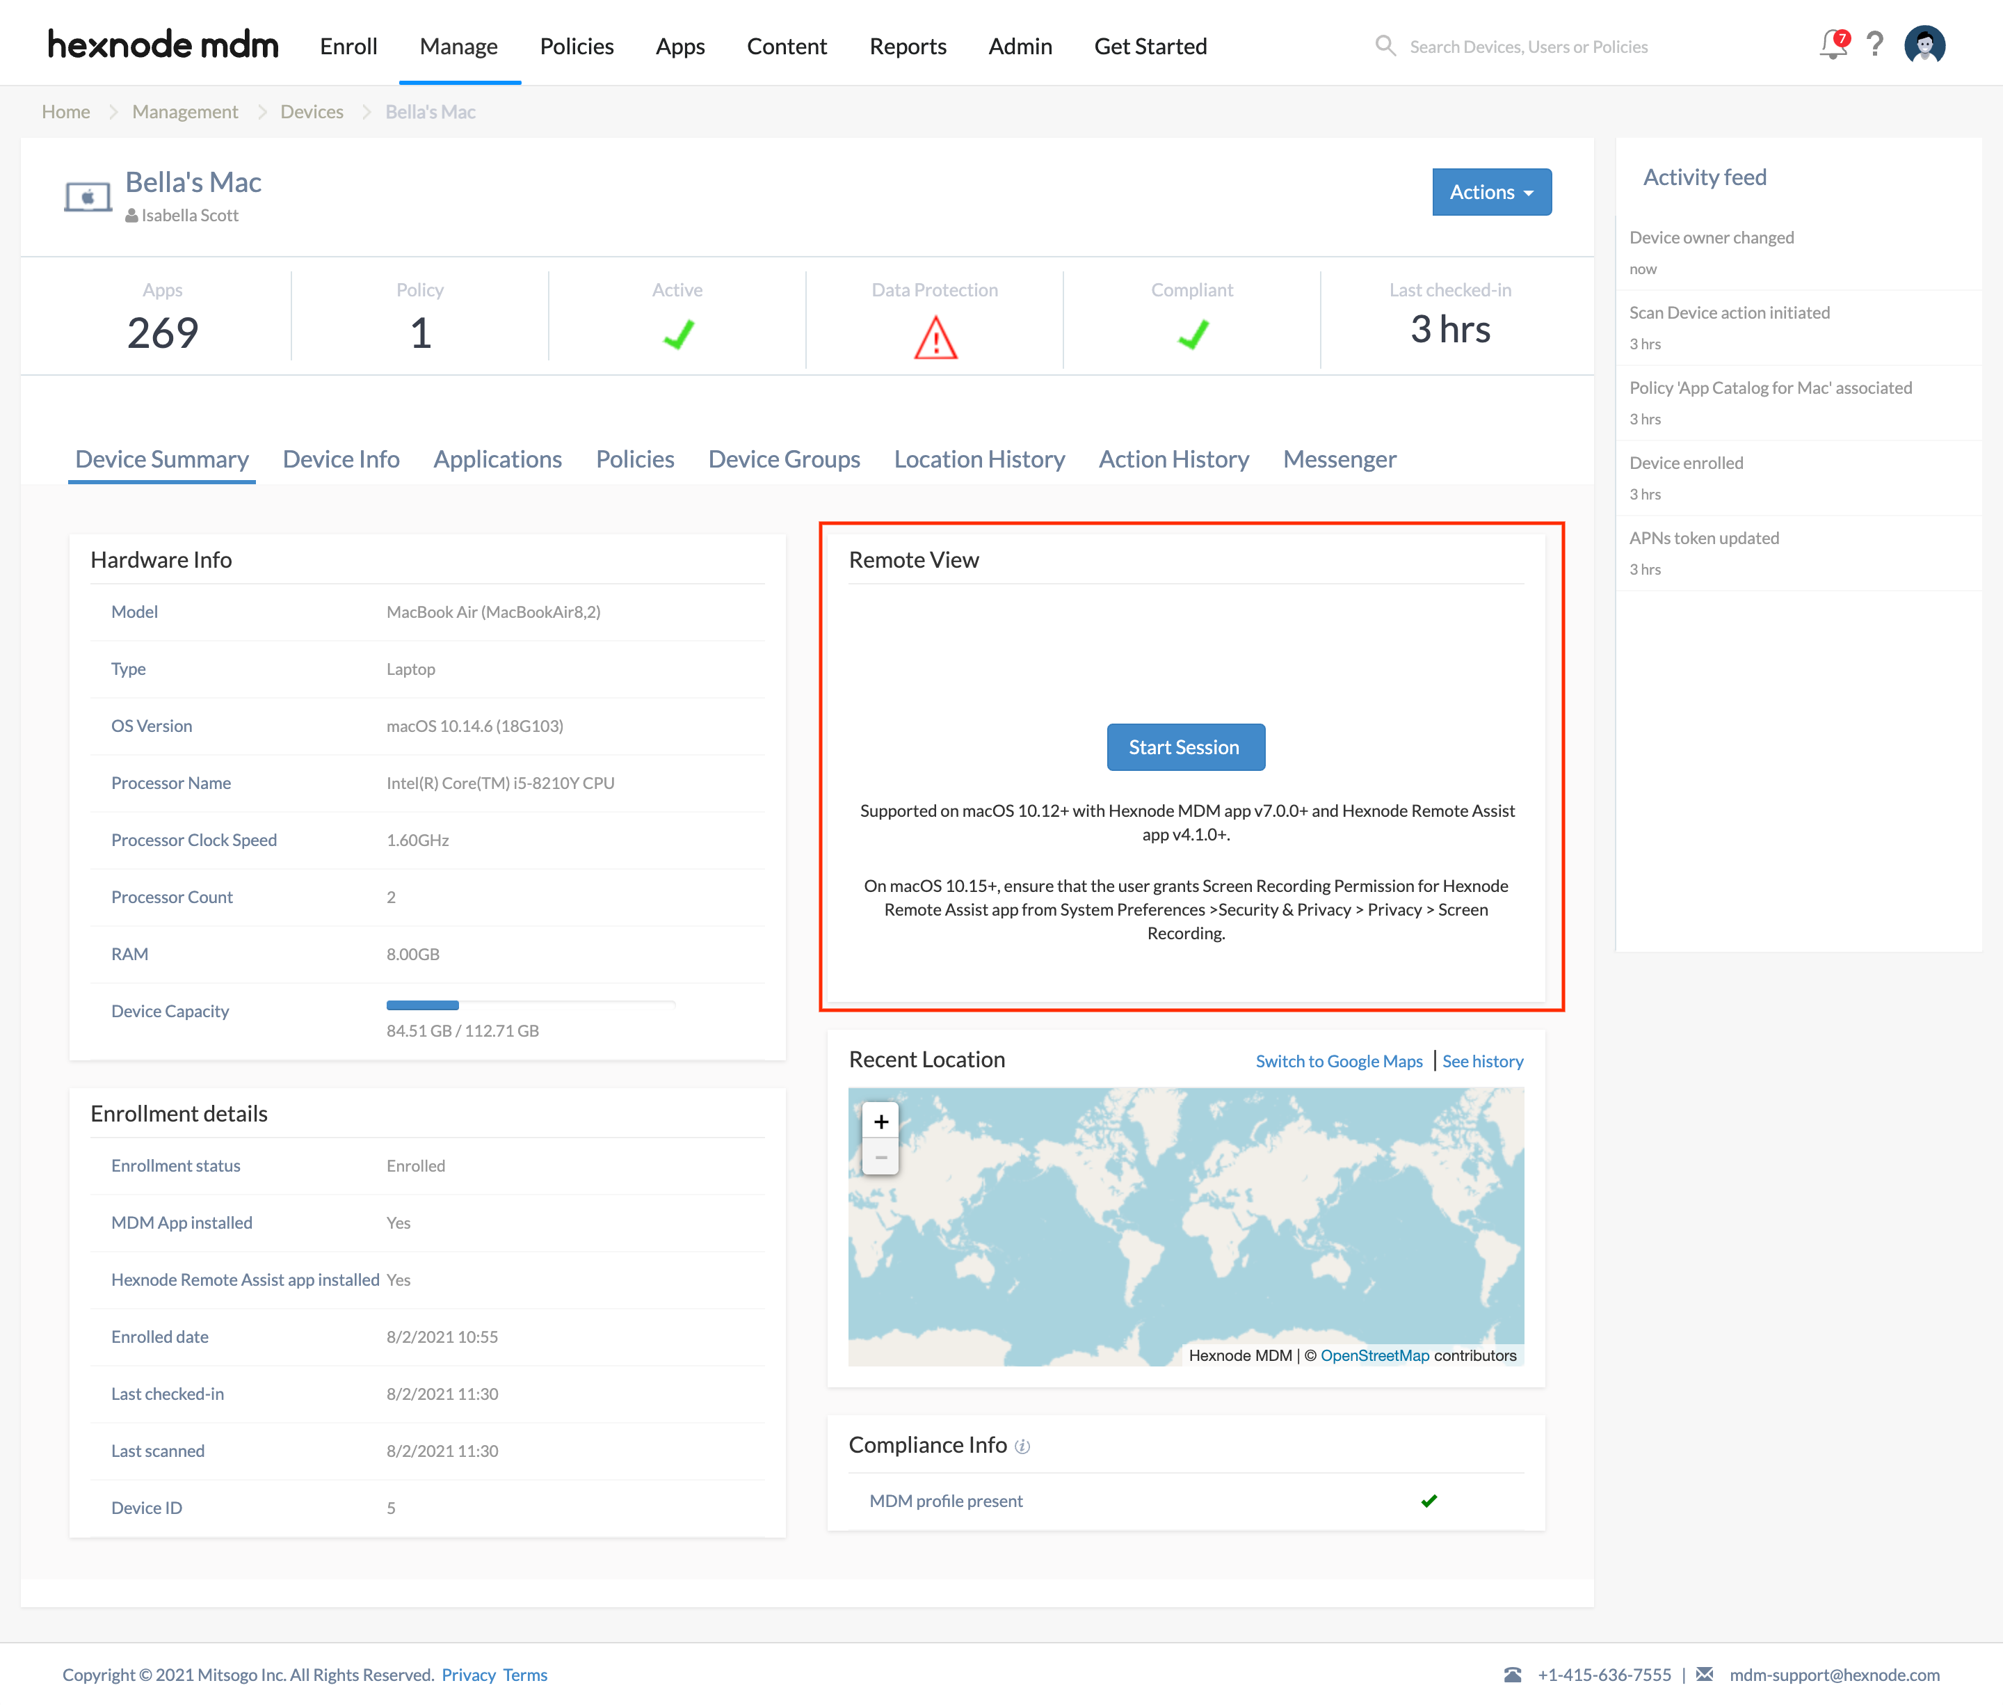Screen dimensions: 2003x1706
Task: Expand the Actions dropdown
Action: (1492, 191)
